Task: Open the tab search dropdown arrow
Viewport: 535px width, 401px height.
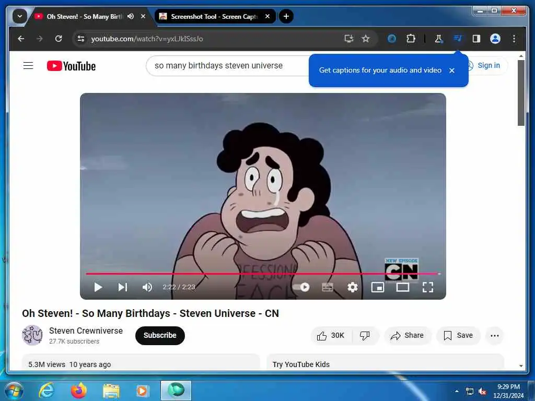Action: click(19, 16)
